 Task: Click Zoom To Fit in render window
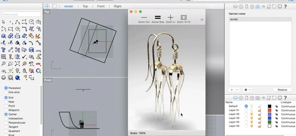[184, 19]
